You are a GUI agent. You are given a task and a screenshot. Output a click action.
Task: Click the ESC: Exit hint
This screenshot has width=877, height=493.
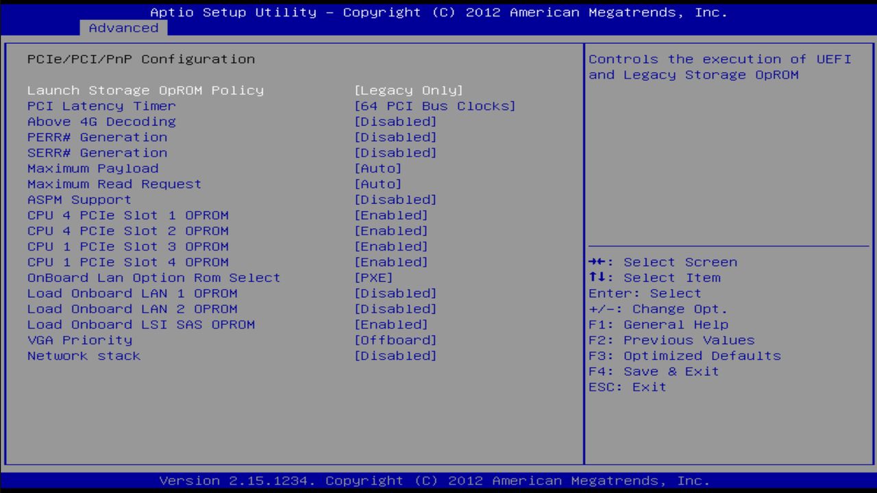click(x=628, y=388)
